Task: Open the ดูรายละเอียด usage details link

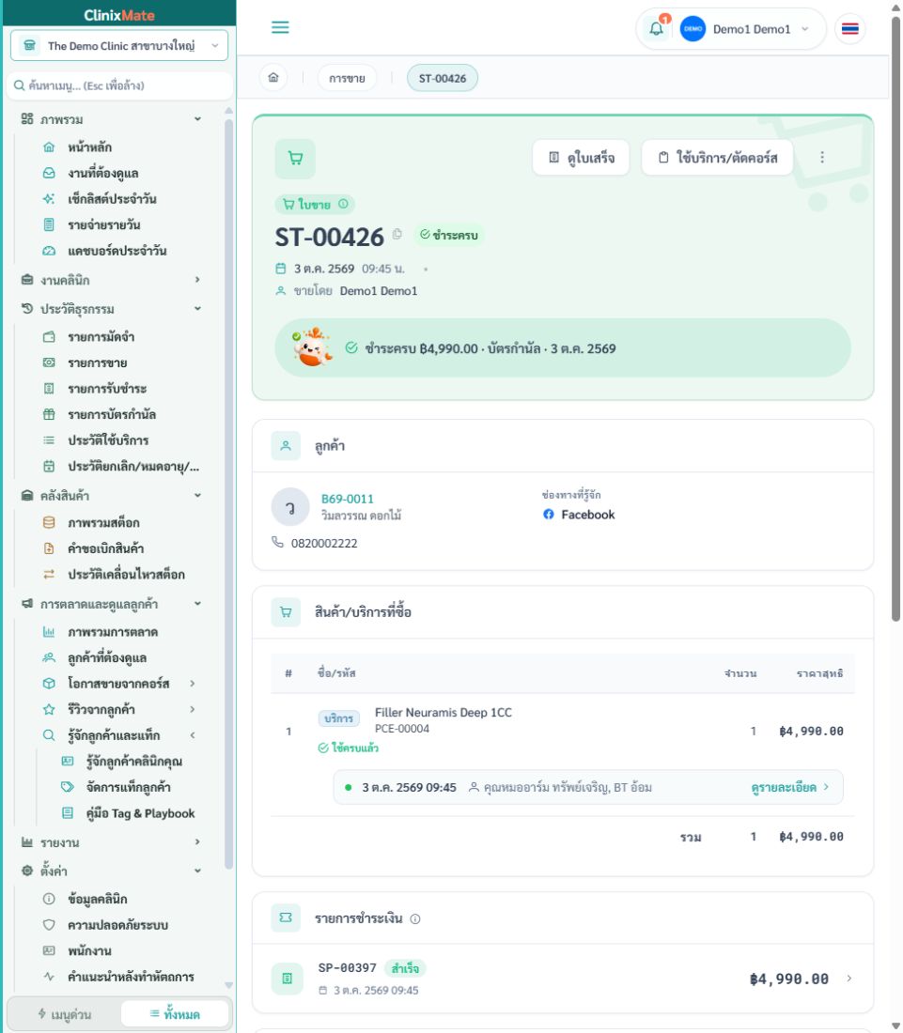Action: tap(789, 787)
